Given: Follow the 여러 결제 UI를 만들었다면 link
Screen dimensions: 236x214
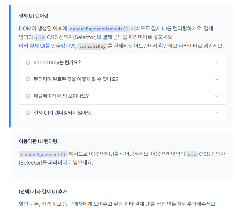Looking at the screenshot, I should click(47, 46).
